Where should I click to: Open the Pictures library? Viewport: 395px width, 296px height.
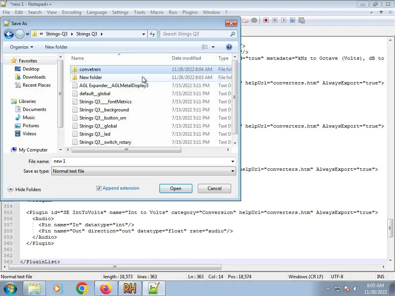[x=31, y=125]
